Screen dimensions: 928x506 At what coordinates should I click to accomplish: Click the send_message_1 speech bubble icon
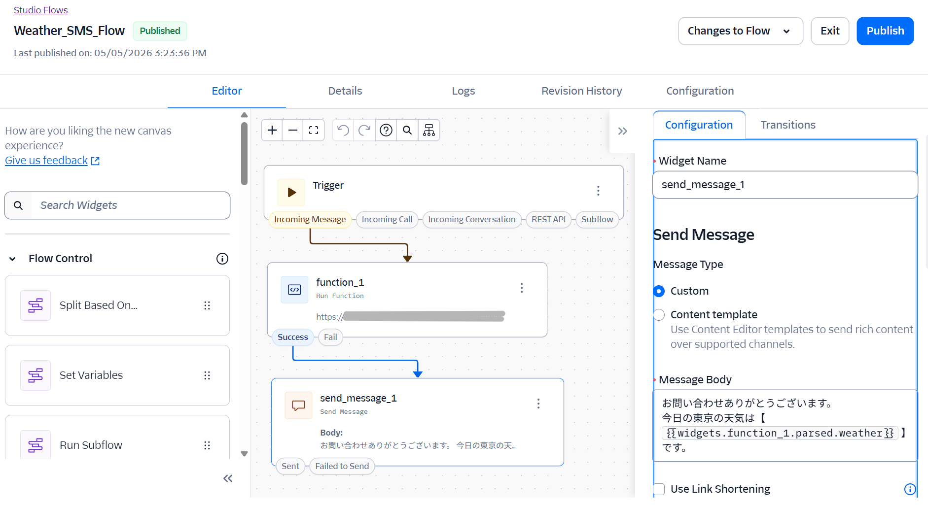coord(298,405)
